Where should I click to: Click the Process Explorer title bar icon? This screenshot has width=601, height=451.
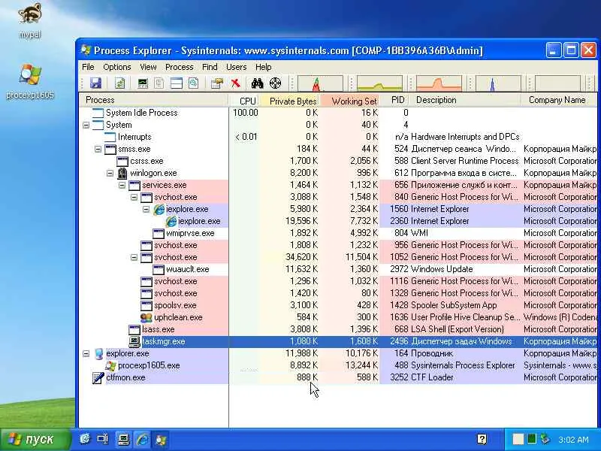[x=86, y=50]
